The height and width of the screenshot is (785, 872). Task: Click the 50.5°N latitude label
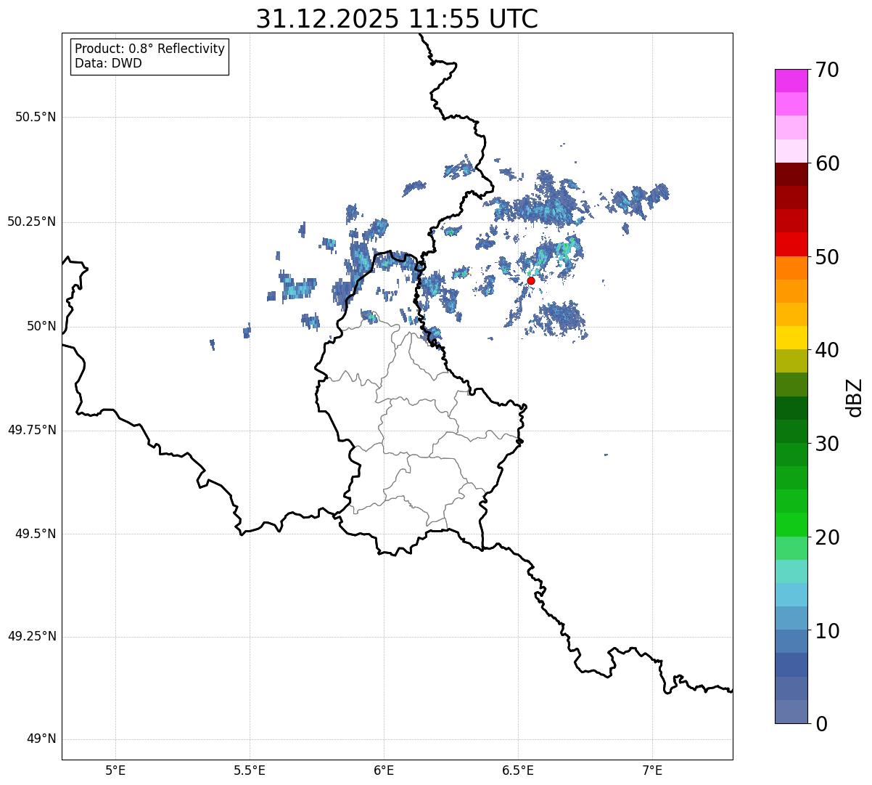pyautogui.click(x=36, y=117)
